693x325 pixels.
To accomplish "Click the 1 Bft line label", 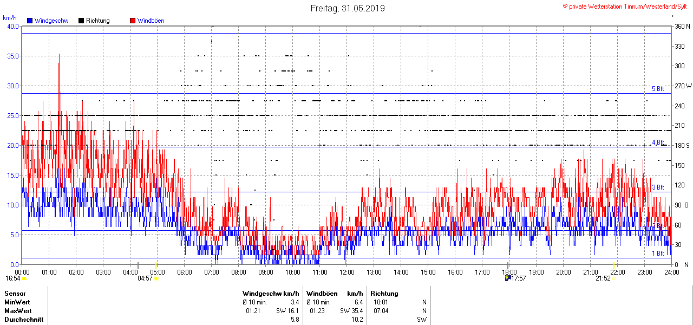I will coord(658,253).
